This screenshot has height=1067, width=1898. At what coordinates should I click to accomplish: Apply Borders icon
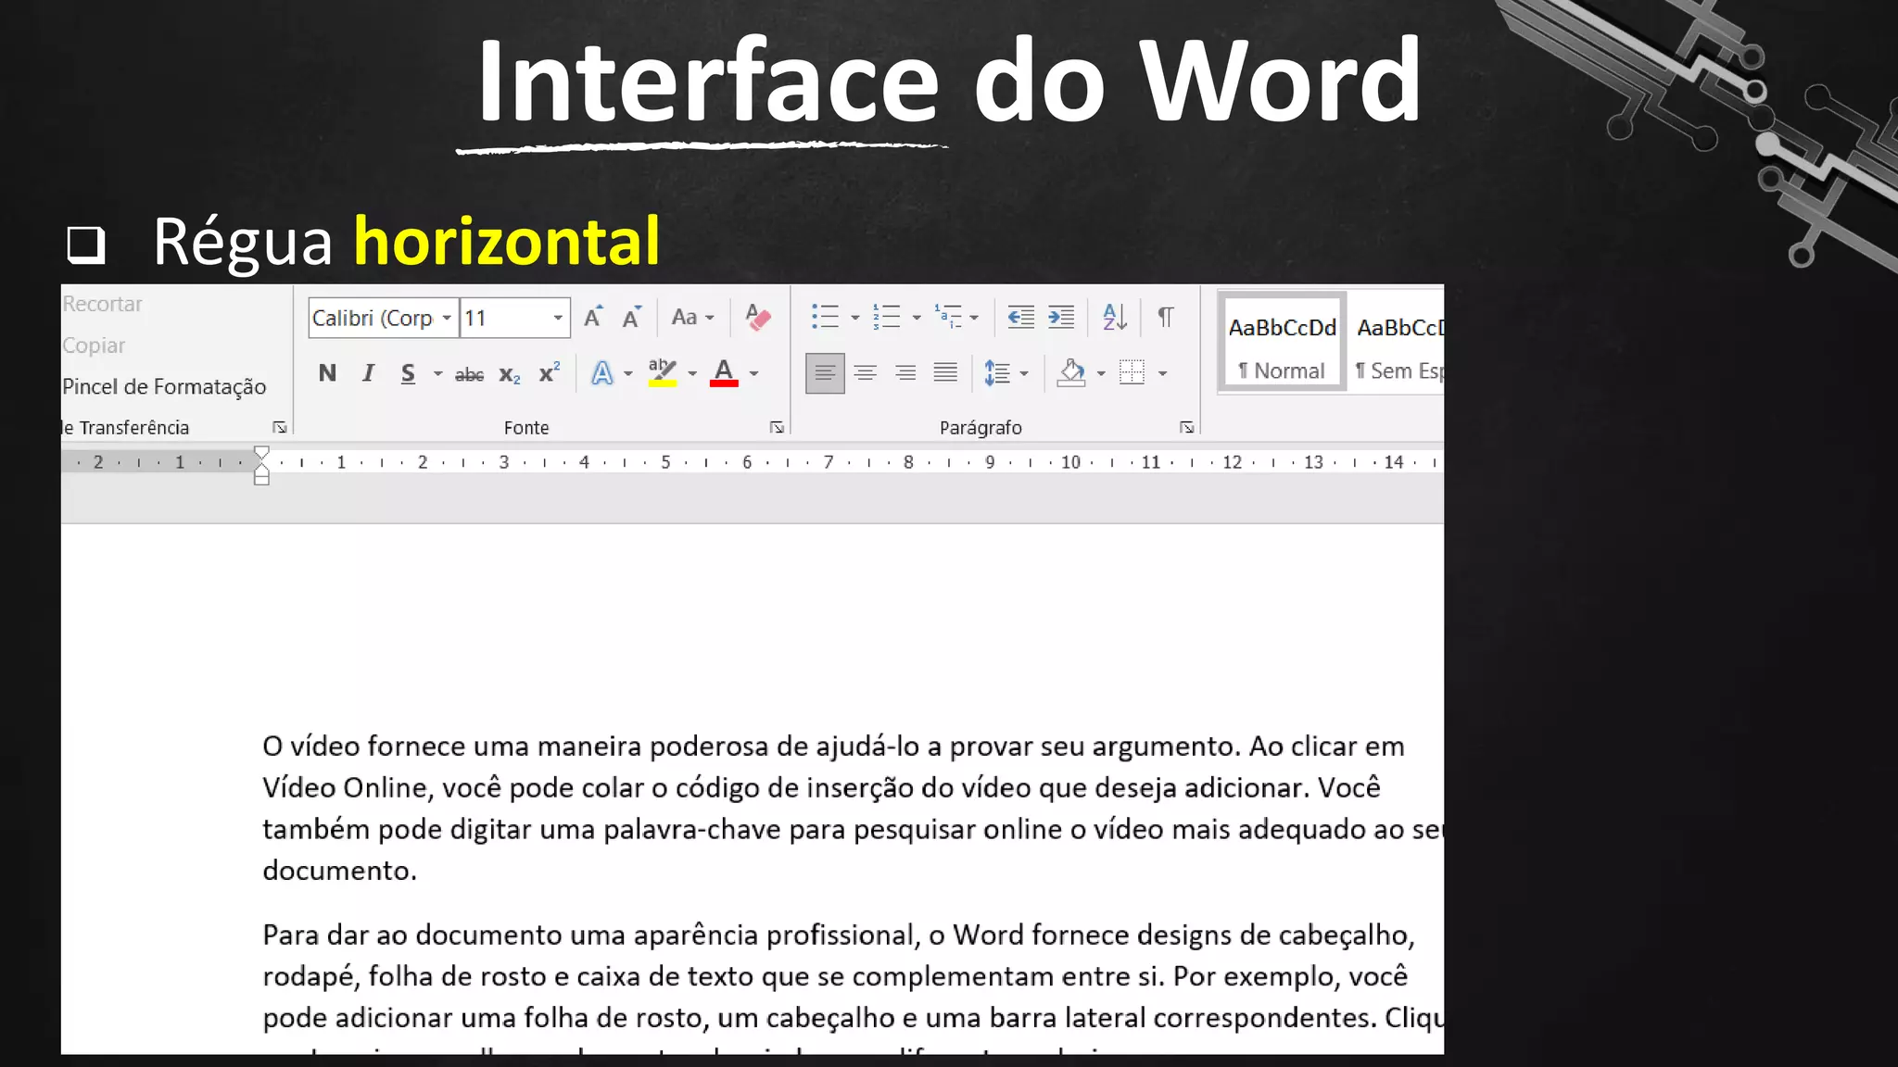click(1132, 373)
